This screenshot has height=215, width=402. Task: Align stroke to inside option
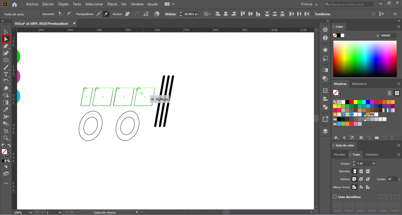pos(361,187)
